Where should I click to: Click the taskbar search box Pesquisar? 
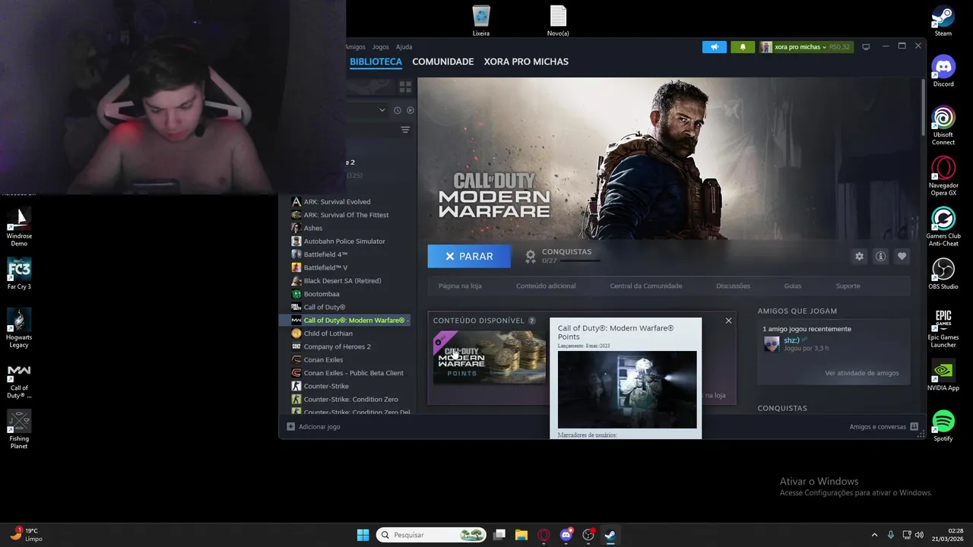(x=432, y=535)
